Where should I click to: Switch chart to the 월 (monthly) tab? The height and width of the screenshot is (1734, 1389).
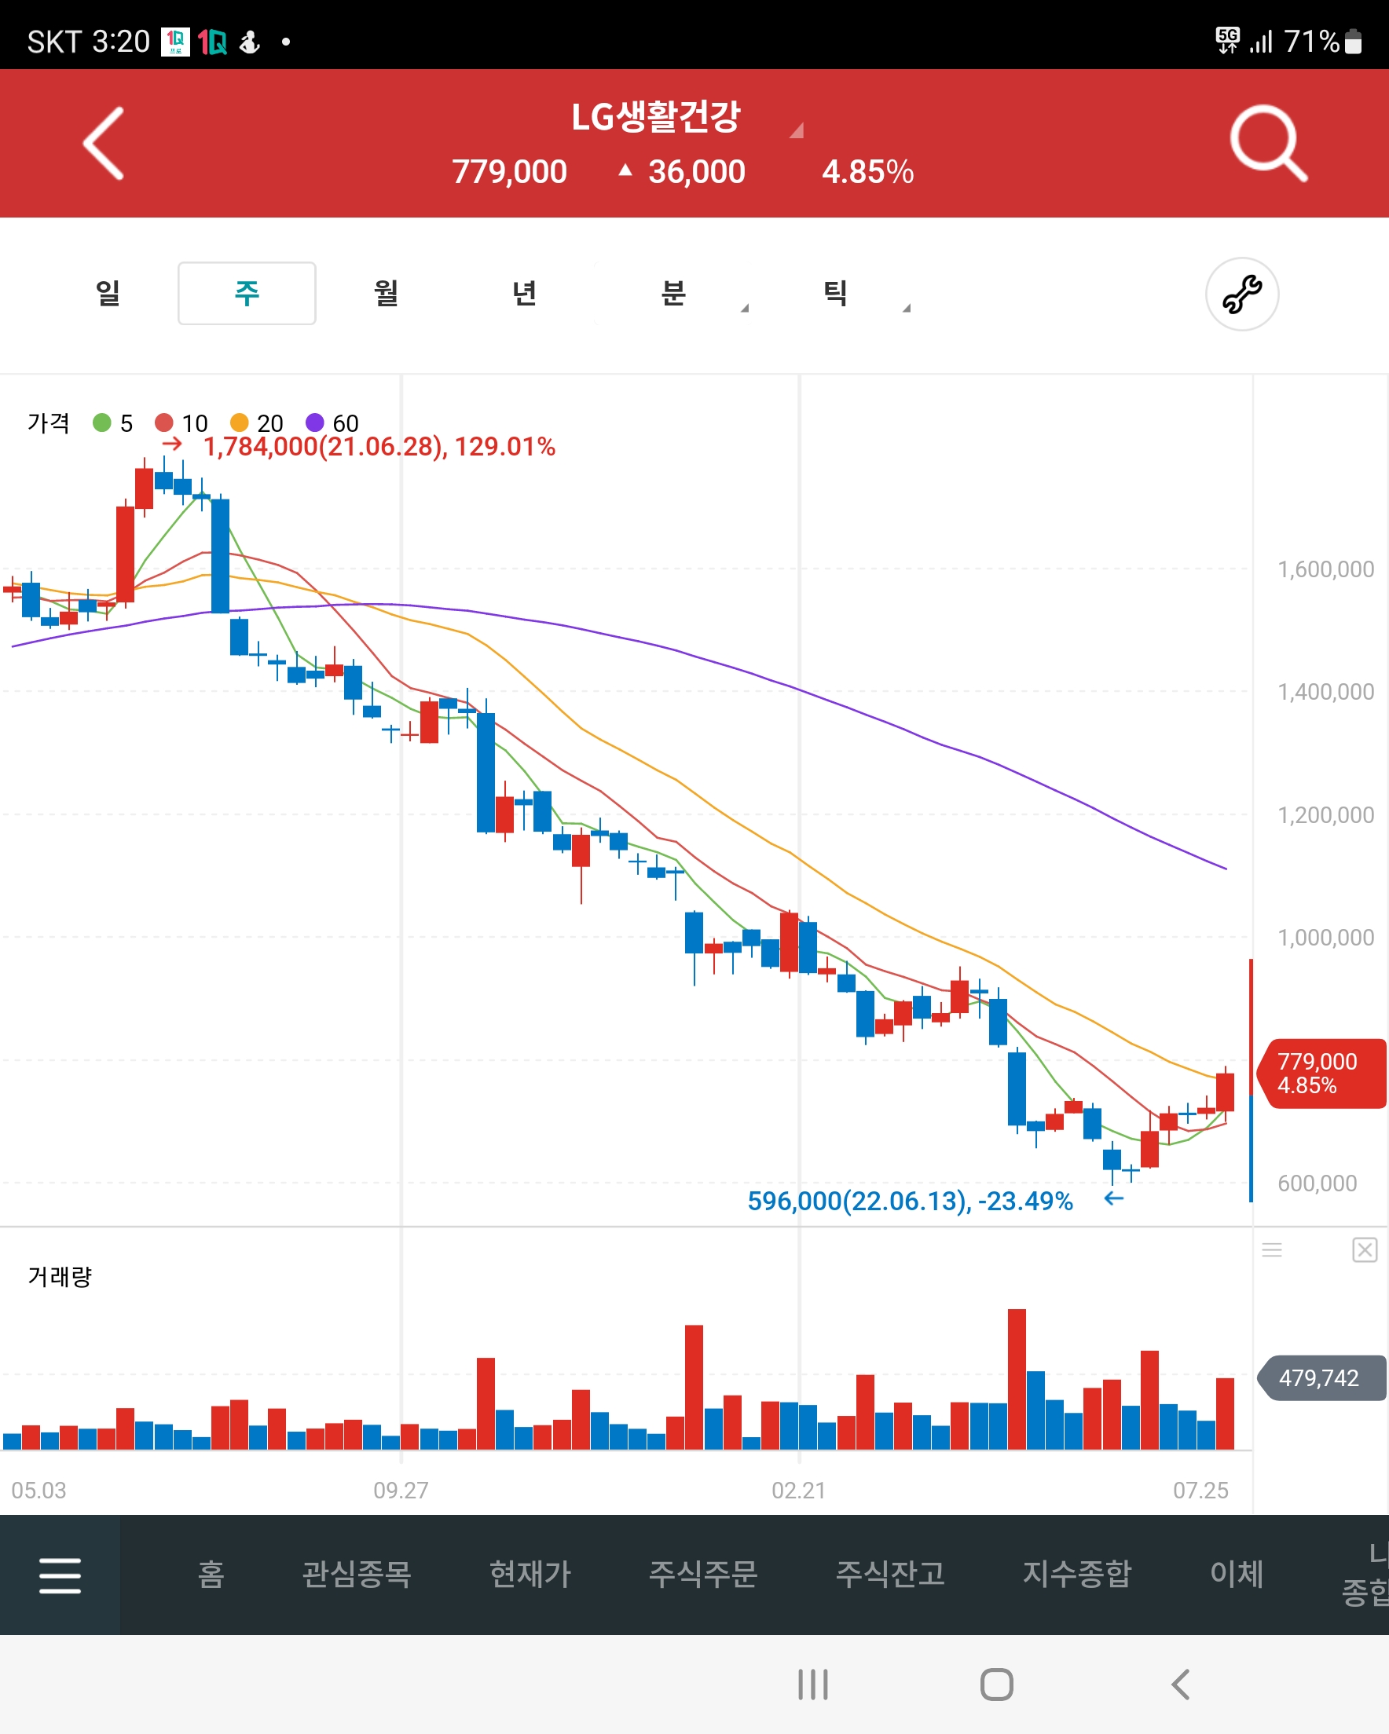coord(387,294)
